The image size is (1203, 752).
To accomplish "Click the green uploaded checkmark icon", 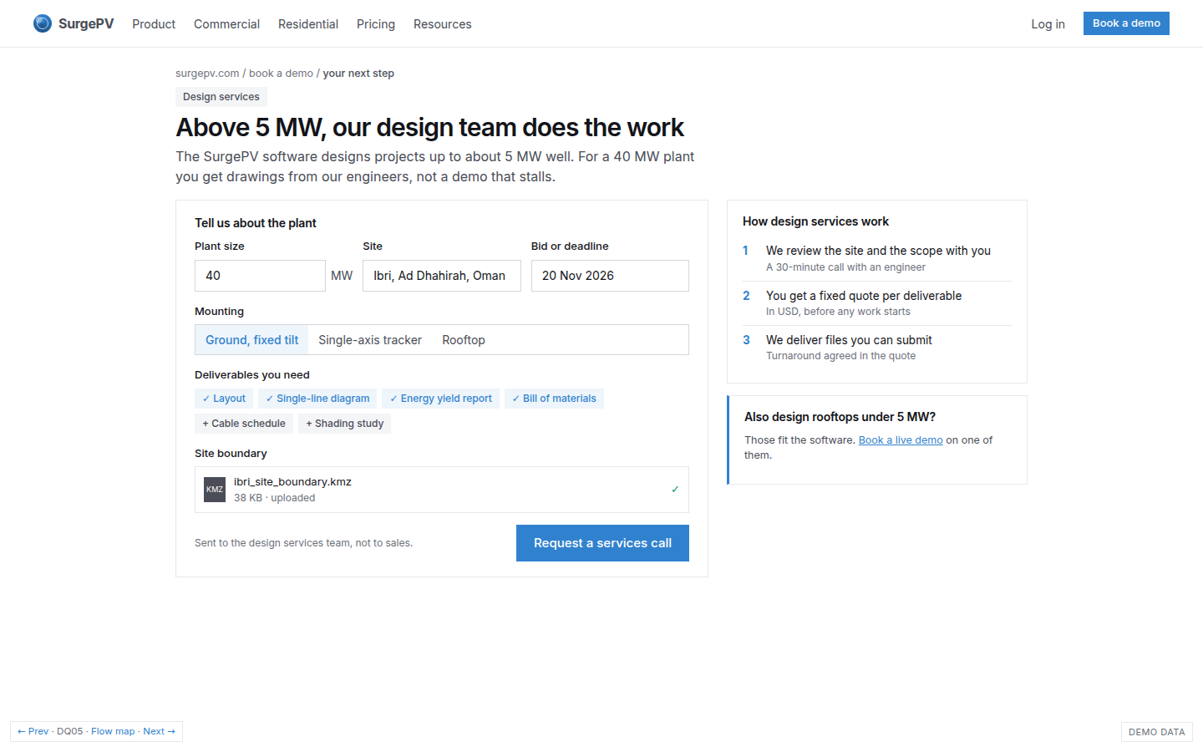I will click(x=675, y=490).
